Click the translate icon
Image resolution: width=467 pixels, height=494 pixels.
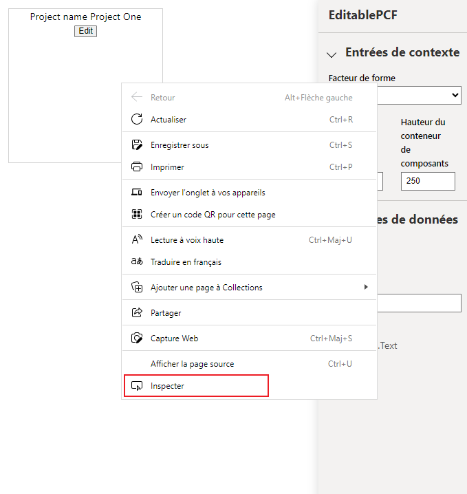(137, 261)
